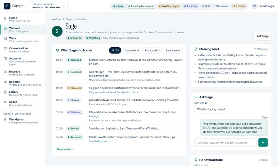This screenshot has width=278, height=166.
Task: Open Accounts in the sidebar
Action: pyautogui.click(x=23, y=61)
